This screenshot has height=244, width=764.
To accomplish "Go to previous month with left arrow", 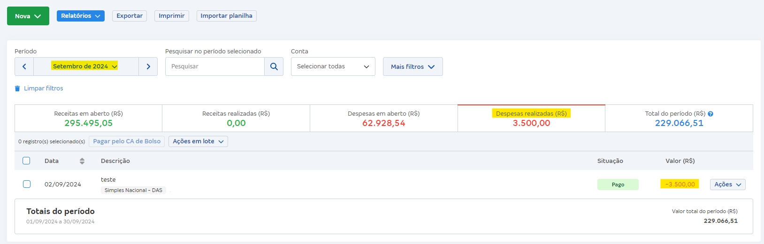I will [24, 67].
